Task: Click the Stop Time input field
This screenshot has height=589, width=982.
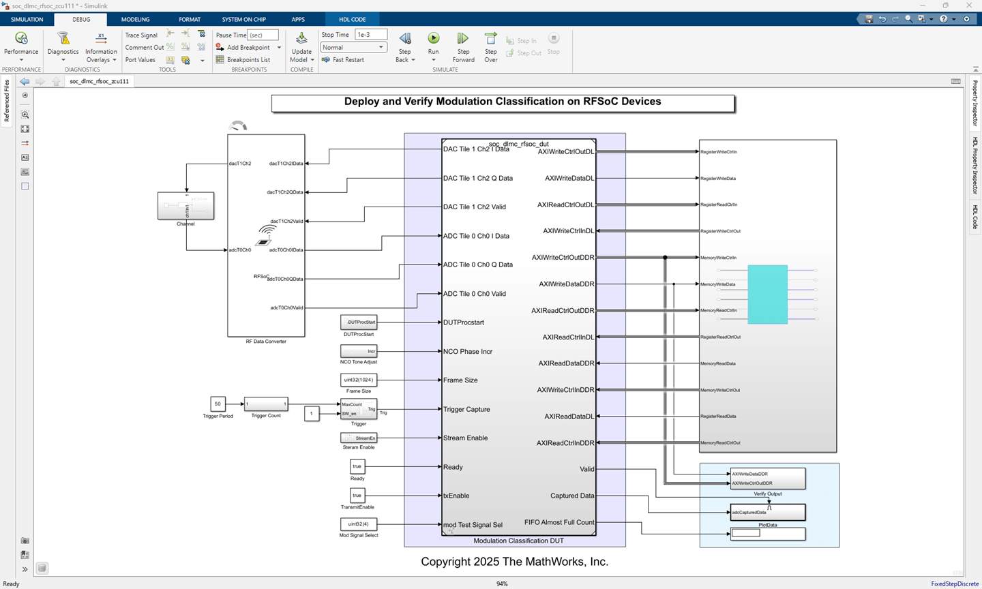Action: point(370,35)
